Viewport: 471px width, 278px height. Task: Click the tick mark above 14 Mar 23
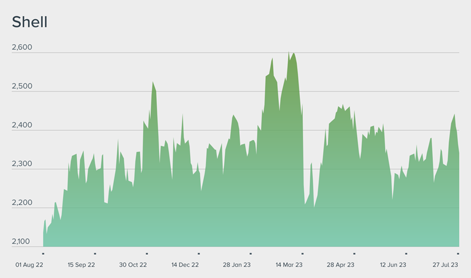tap(302, 254)
